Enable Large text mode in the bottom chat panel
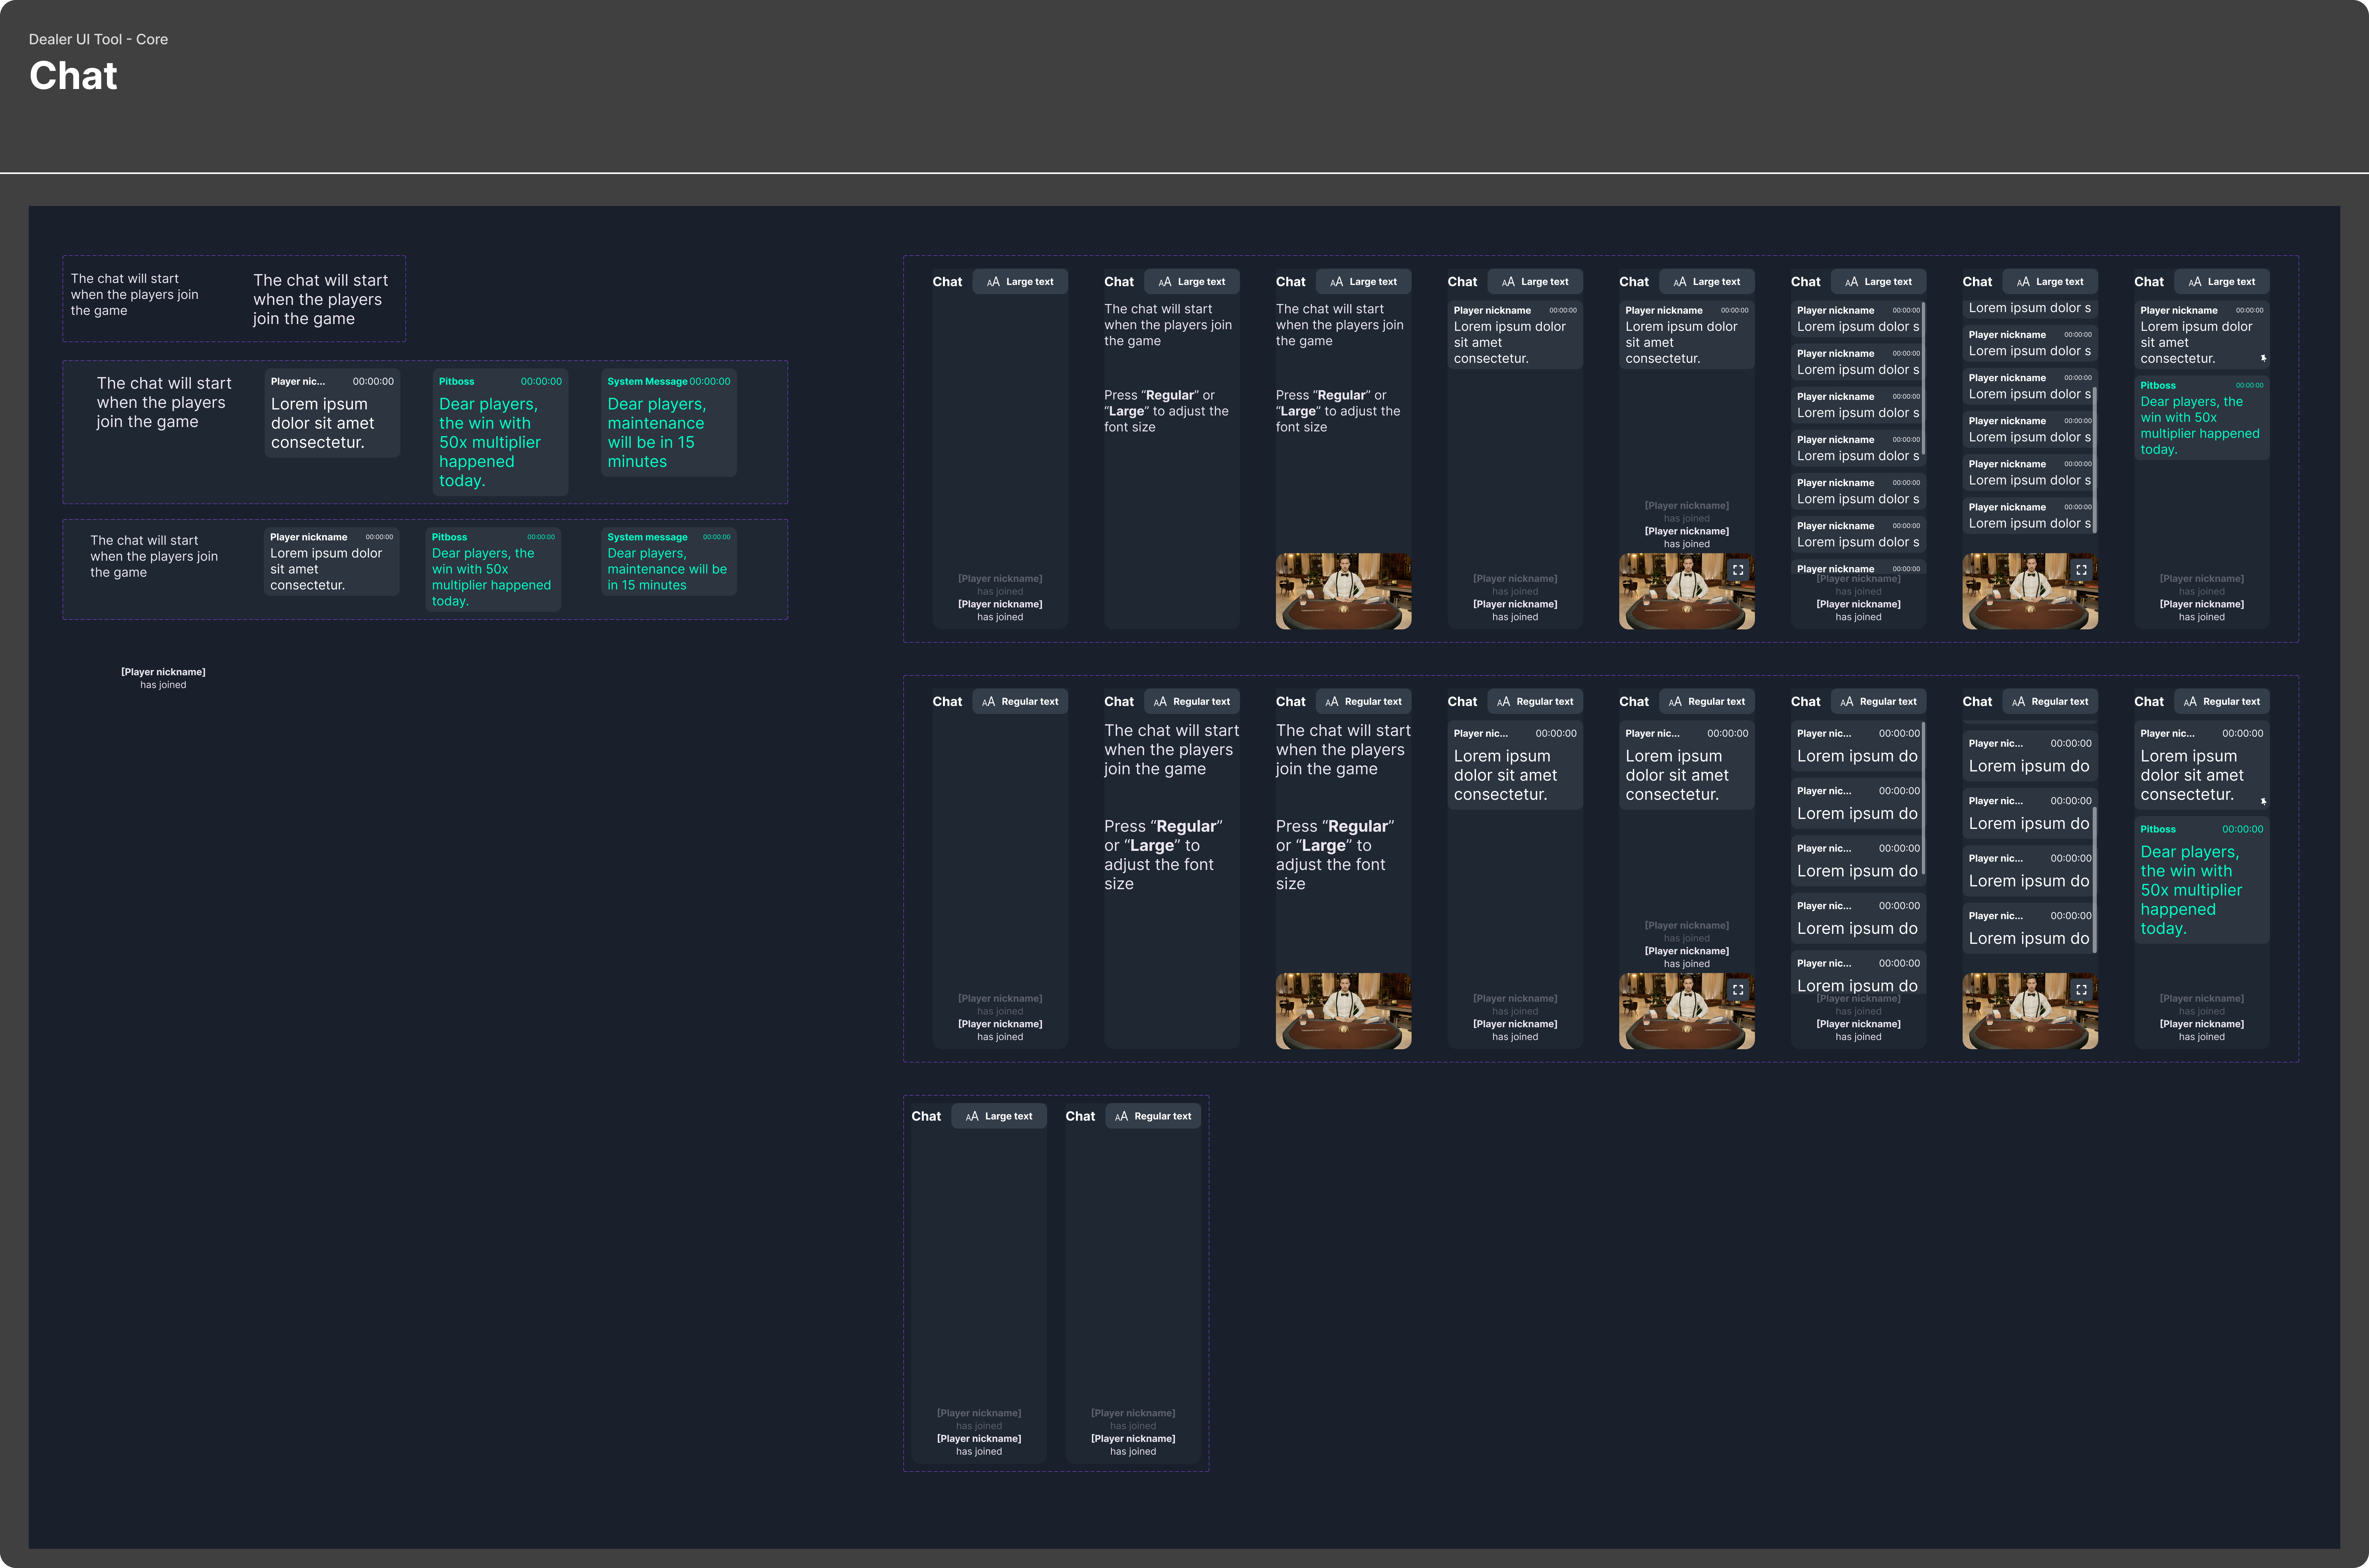 998,1115
